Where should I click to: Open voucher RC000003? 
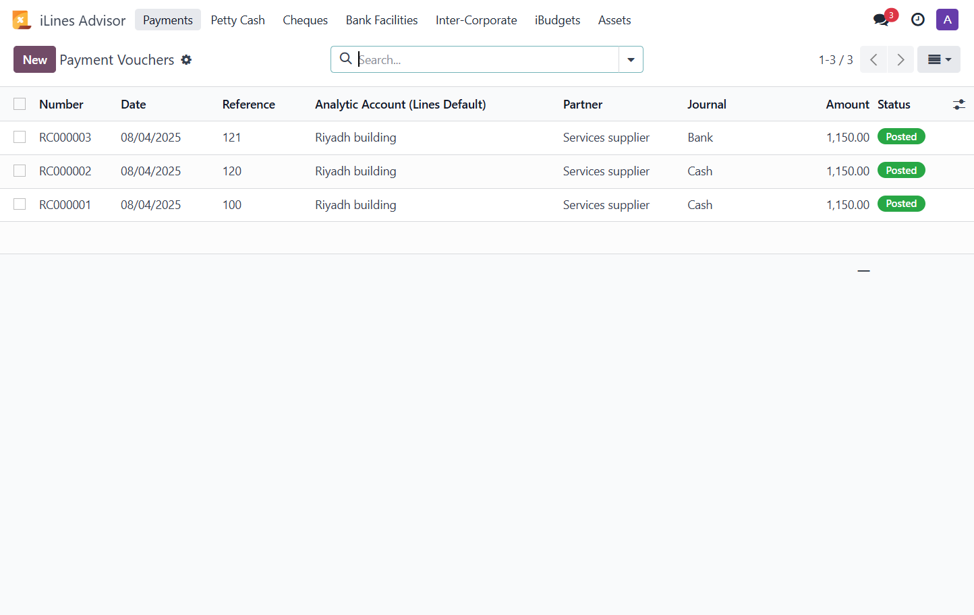pyautogui.click(x=65, y=138)
